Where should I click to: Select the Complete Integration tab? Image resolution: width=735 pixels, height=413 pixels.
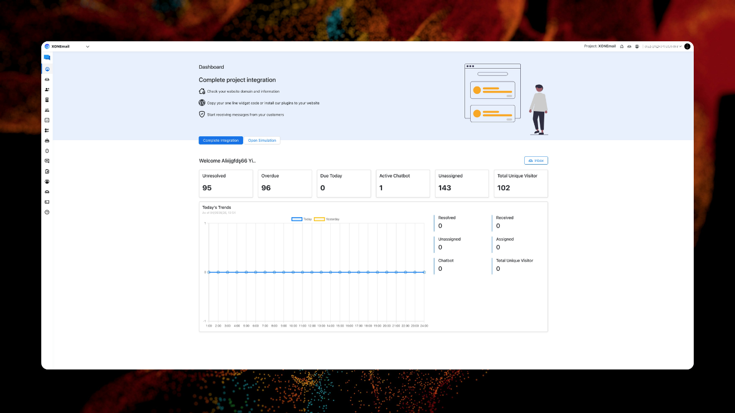point(221,140)
